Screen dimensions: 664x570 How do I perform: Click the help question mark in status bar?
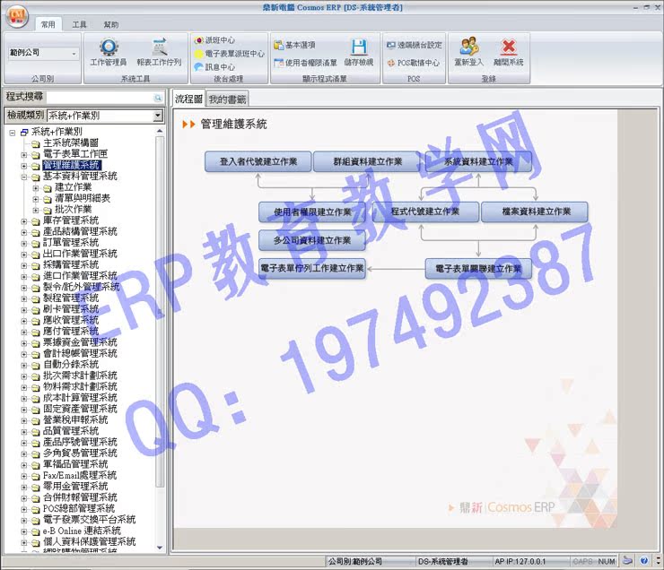pyautogui.click(x=643, y=561)
